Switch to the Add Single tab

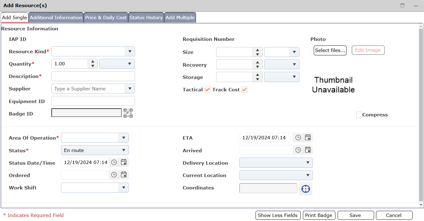pyautogui.click(x=15, y=17)
